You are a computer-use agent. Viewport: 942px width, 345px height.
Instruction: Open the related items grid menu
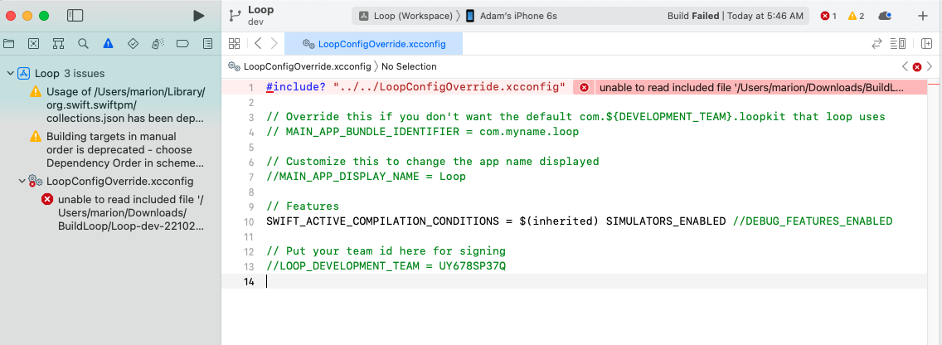point(235,43)
